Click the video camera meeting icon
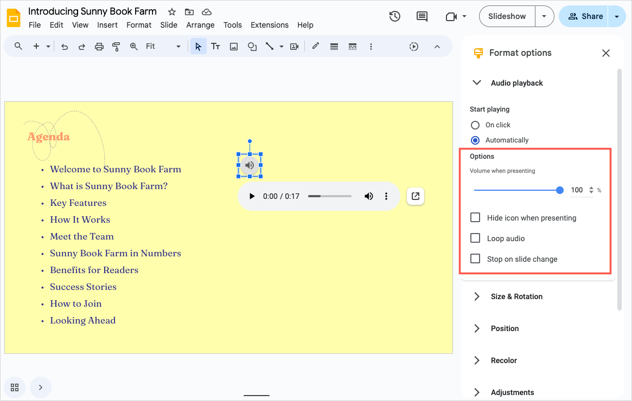 coord(451,16)
